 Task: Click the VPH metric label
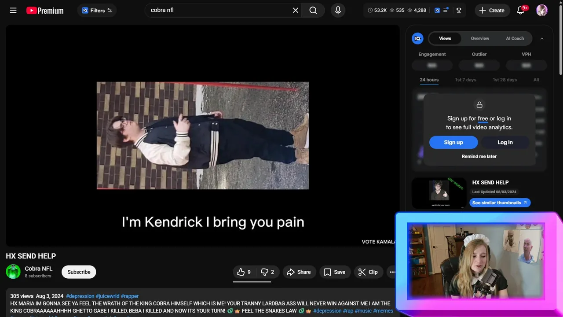[526, 54]
